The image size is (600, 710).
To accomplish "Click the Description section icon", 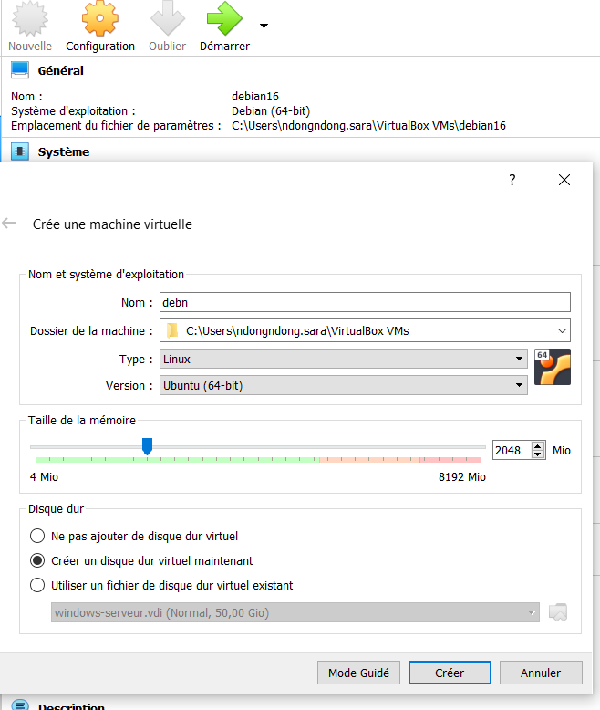I will [20, 705].
